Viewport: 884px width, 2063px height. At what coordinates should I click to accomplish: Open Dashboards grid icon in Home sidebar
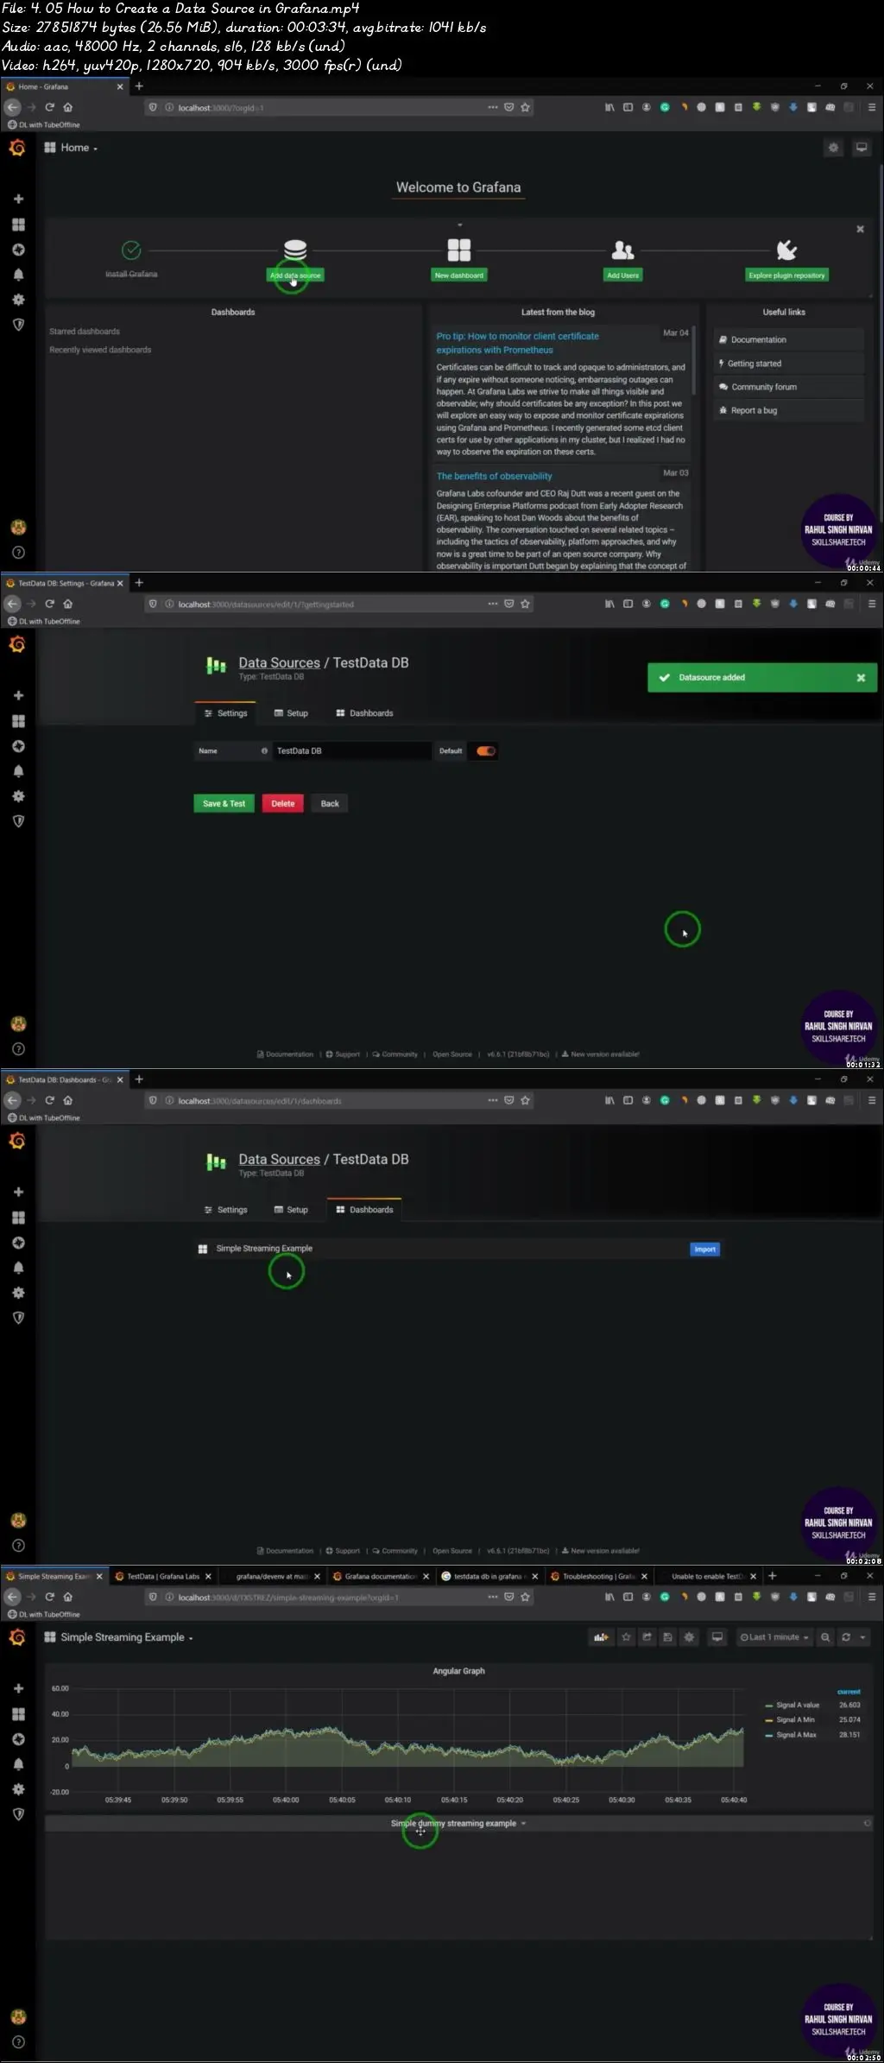[18, 225]
